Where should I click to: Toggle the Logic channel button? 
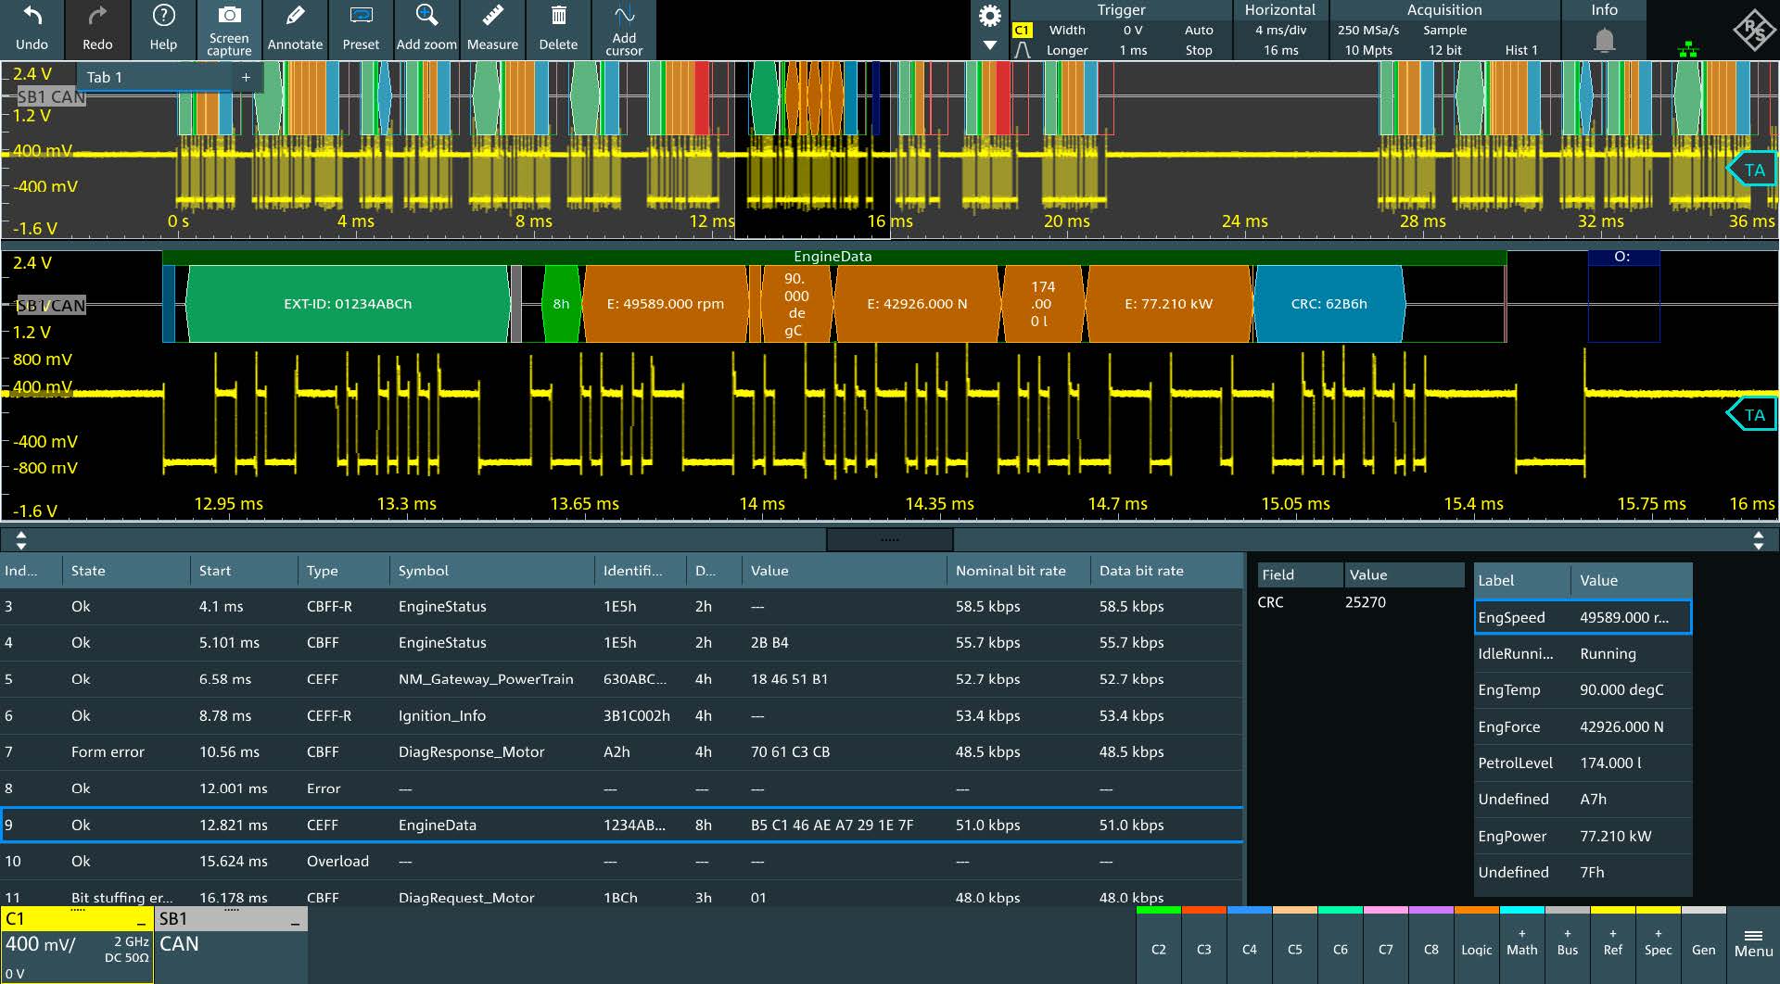click(x=1477, y=948)
